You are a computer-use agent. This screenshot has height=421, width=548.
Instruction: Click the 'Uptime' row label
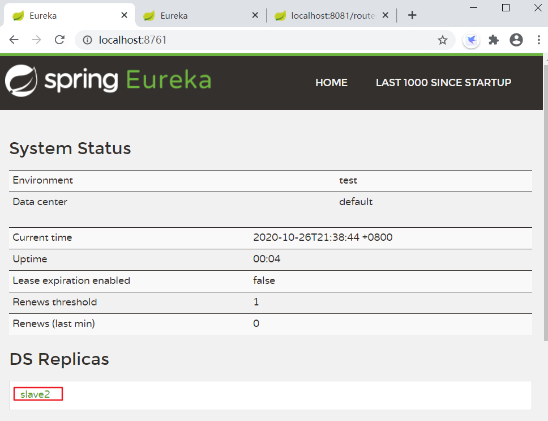[x=30, y=259]
